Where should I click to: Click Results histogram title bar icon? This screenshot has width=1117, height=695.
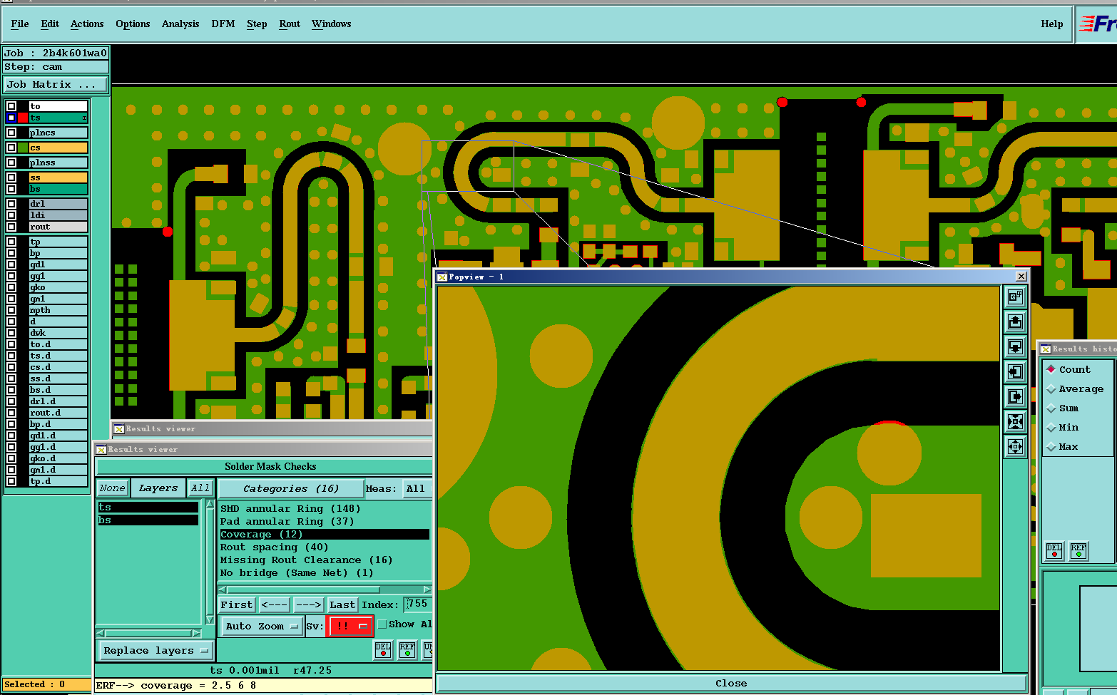[1046, 349]
